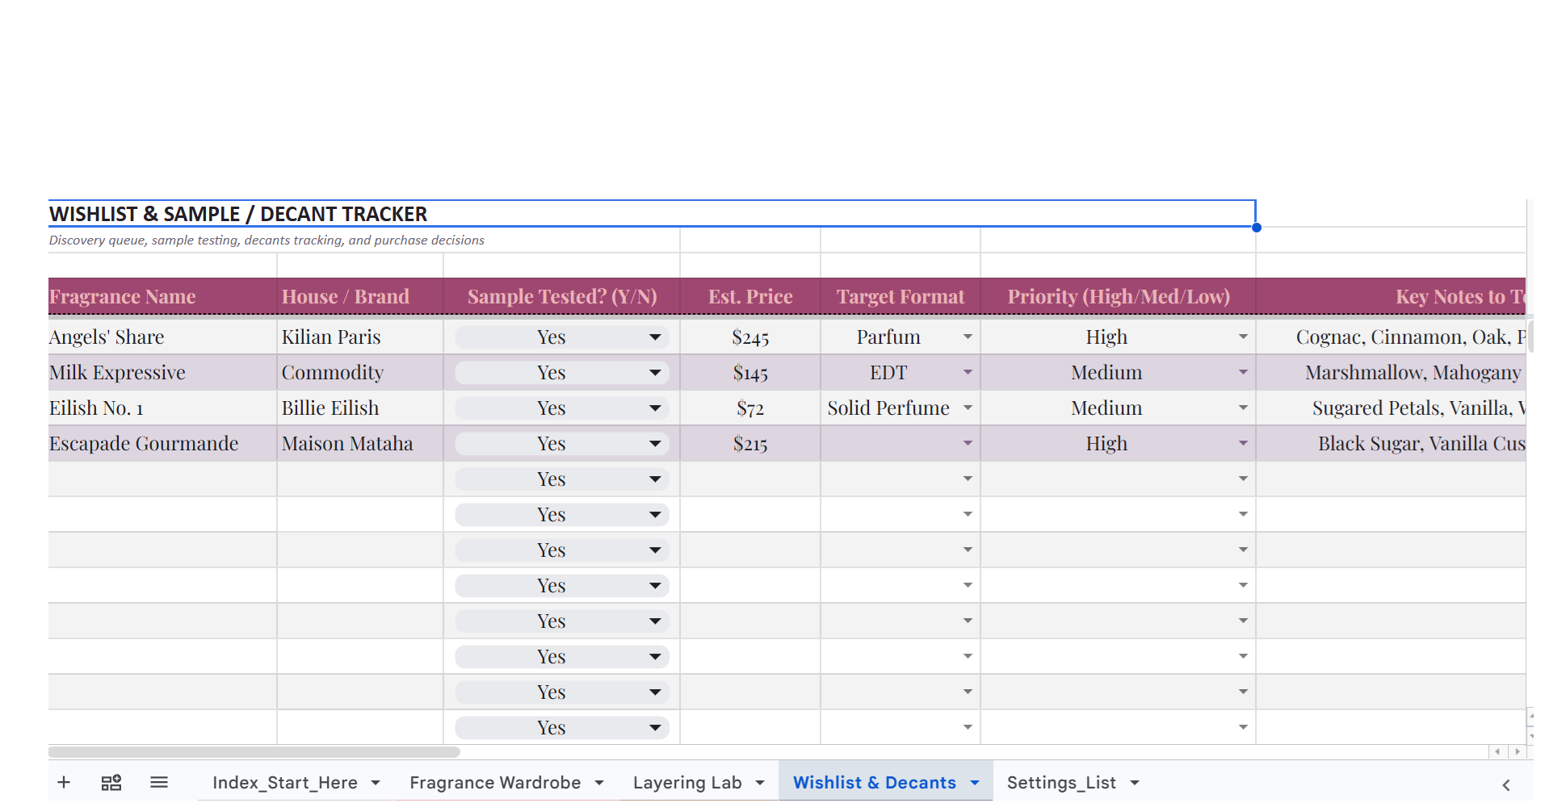Open the sheet tools grid icon
This screenshot has height=803, width=1549.
[111, 782]
